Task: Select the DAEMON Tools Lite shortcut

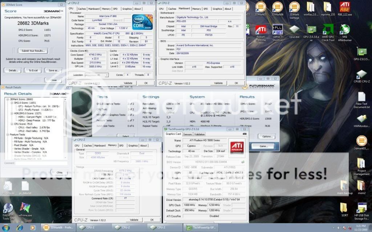Action: coord(8,211)
